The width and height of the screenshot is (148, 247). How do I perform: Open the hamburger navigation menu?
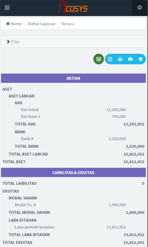(7, 8)
